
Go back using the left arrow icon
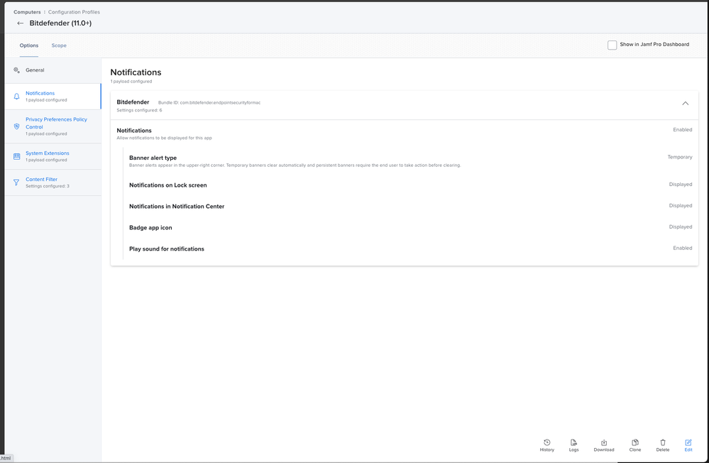tap(20, 23)
